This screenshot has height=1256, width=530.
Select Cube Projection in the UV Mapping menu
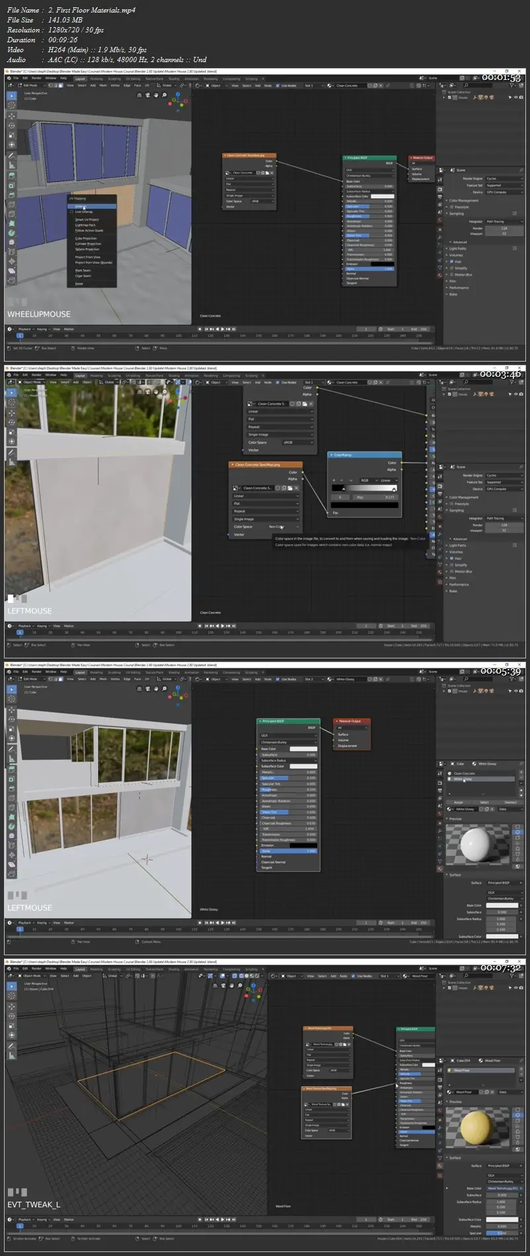[86, 238]
